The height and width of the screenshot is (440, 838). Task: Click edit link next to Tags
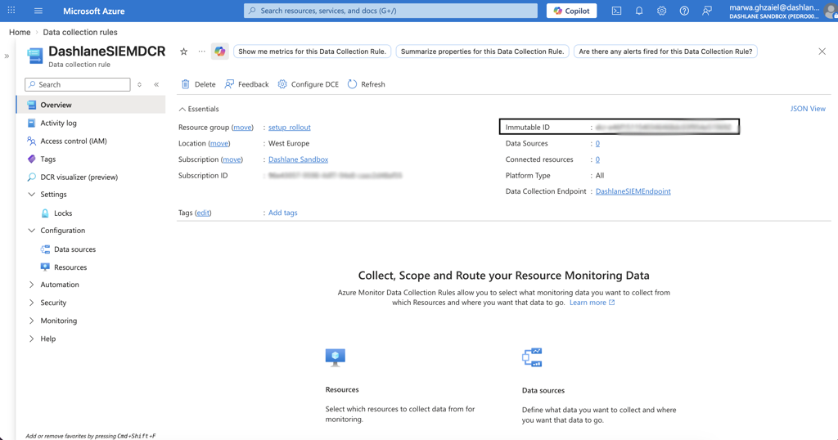(203, 213)
